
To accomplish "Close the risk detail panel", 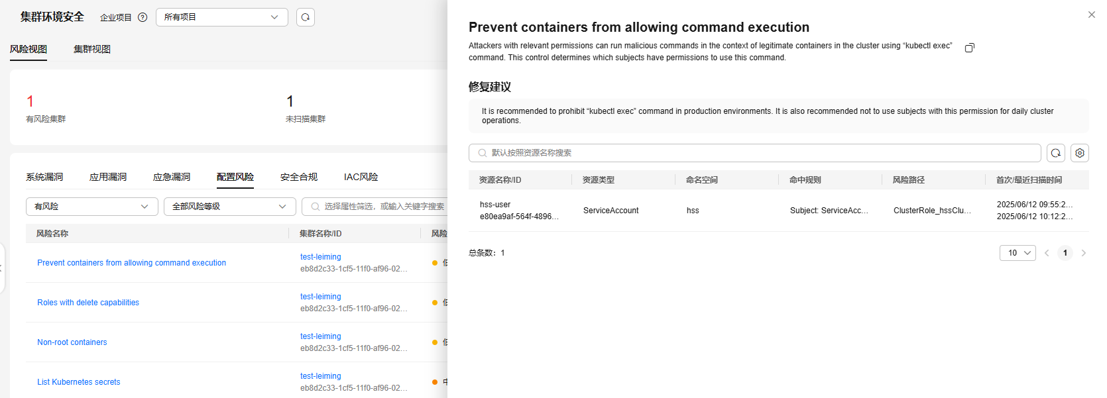I will point(1092,15).
